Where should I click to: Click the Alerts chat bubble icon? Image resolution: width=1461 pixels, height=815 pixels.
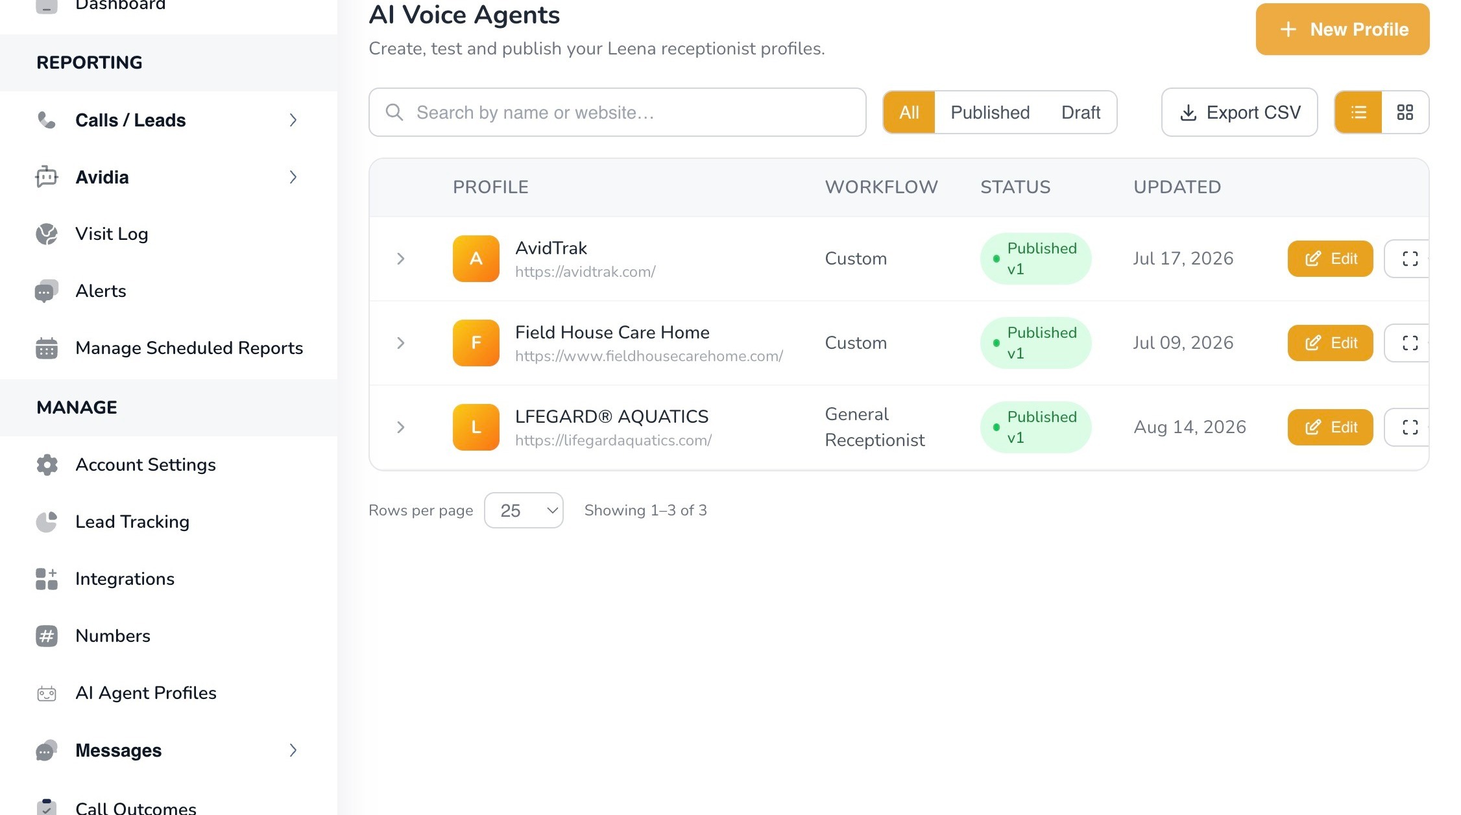click(x=46, y=291)
